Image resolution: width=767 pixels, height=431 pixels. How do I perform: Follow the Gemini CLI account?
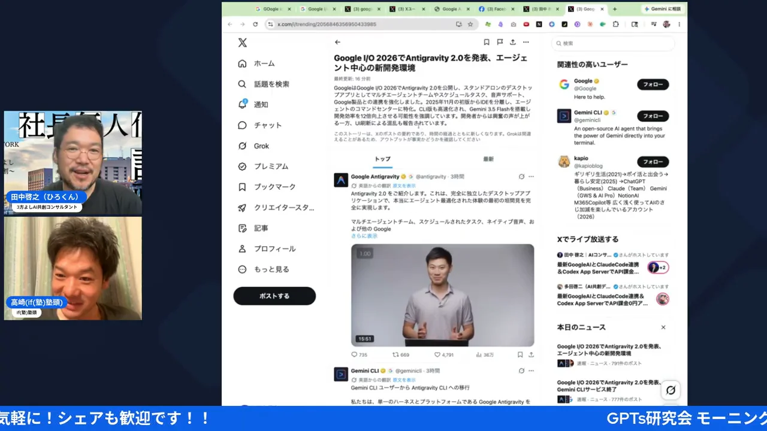tap(653, 116)
